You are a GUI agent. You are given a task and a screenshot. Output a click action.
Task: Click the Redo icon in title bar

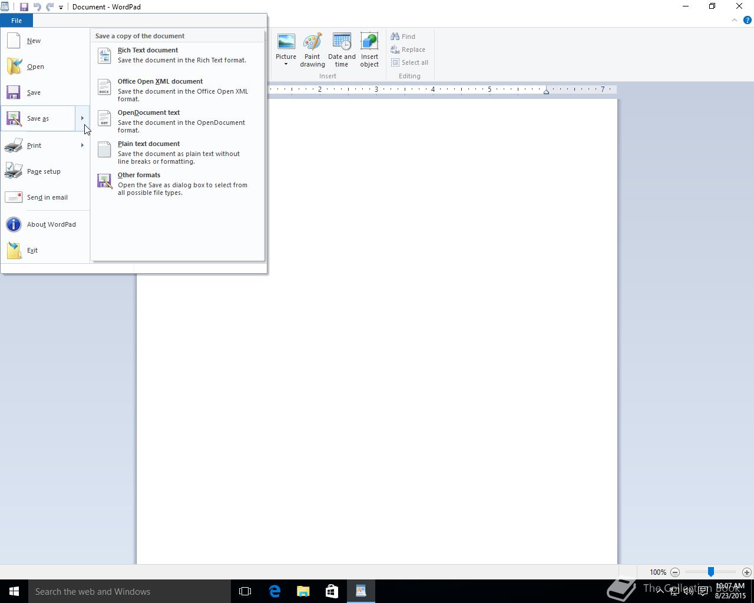49,7
